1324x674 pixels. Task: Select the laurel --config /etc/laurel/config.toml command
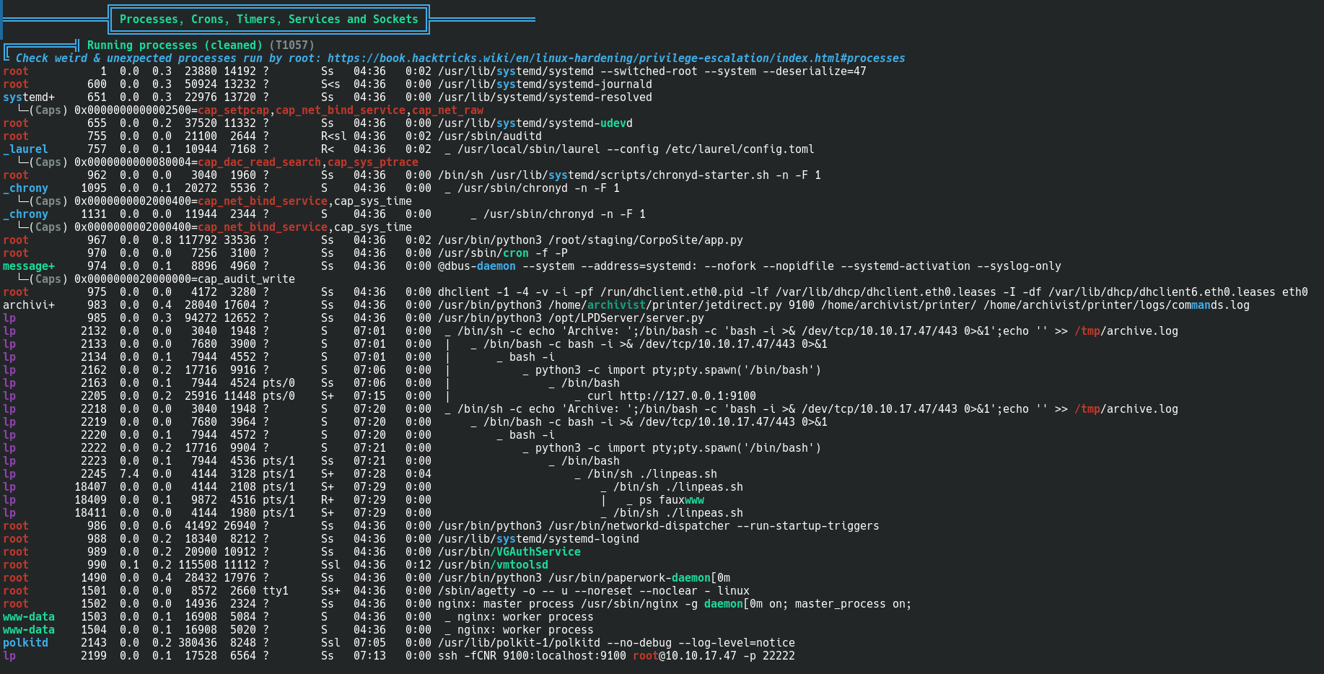tap(636, 149)
